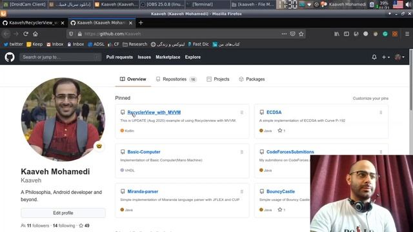Open the CodeForcesSubmitions repository
This screenshot has height=232, width=413.
pyautogui.click(x=290, y=152)
